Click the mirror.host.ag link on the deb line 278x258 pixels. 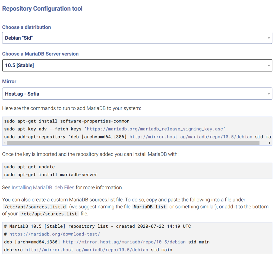124,242
